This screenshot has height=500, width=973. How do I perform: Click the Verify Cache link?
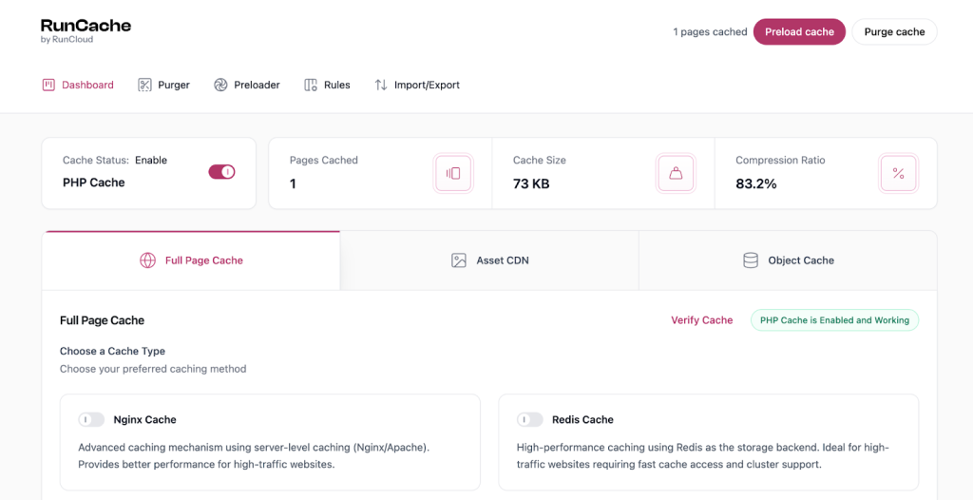(701, 320)
